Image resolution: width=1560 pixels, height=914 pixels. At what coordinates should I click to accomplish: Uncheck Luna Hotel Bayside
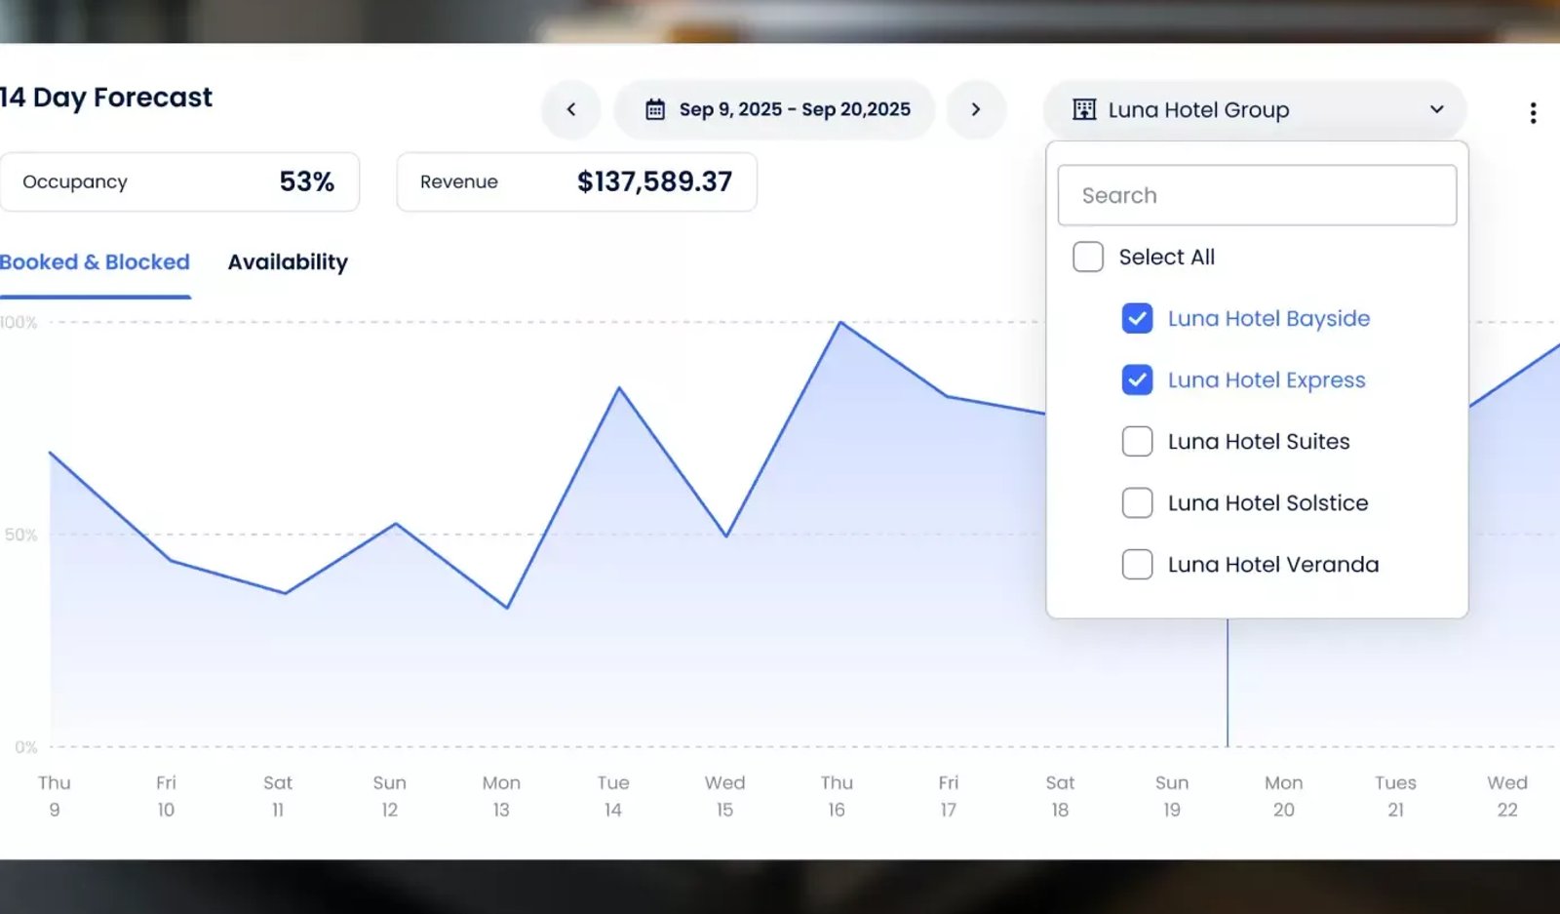(x=1137, y=318)
